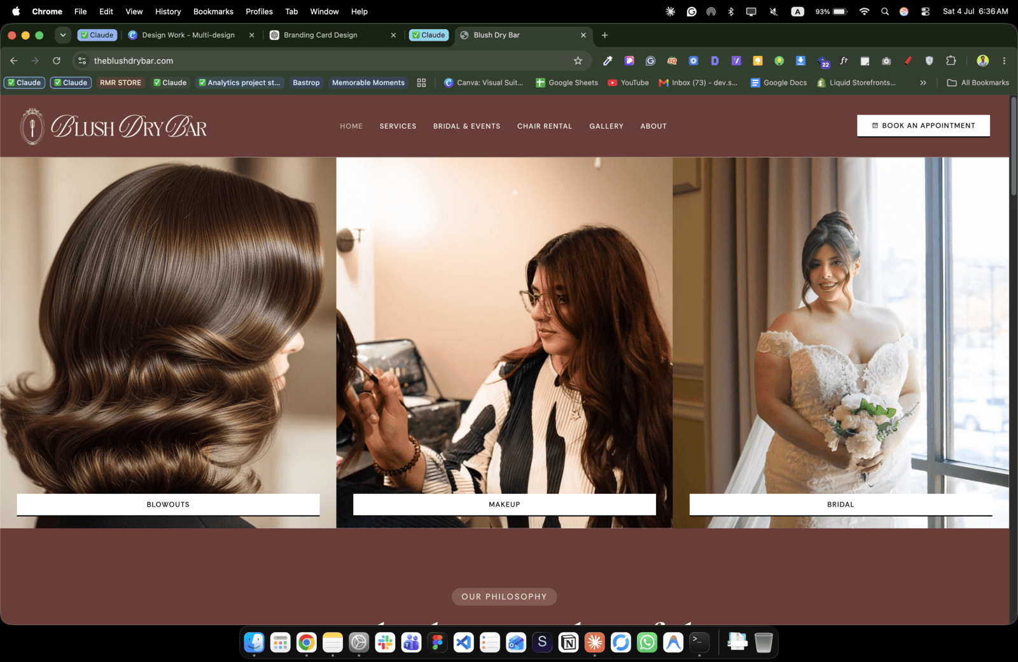Switch to the Design Work - Multi-design tab
This screenshot has width=1018, height=662.
(188, 35)
